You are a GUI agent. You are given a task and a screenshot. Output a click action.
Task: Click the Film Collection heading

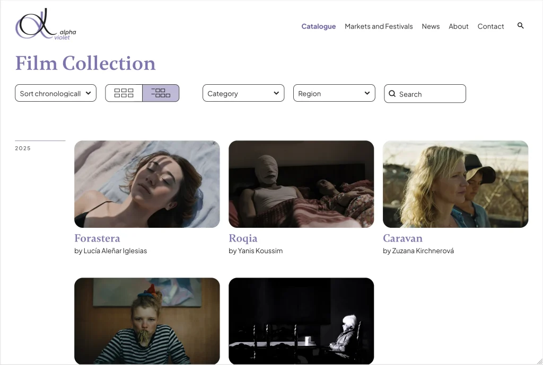pos(85,64)
